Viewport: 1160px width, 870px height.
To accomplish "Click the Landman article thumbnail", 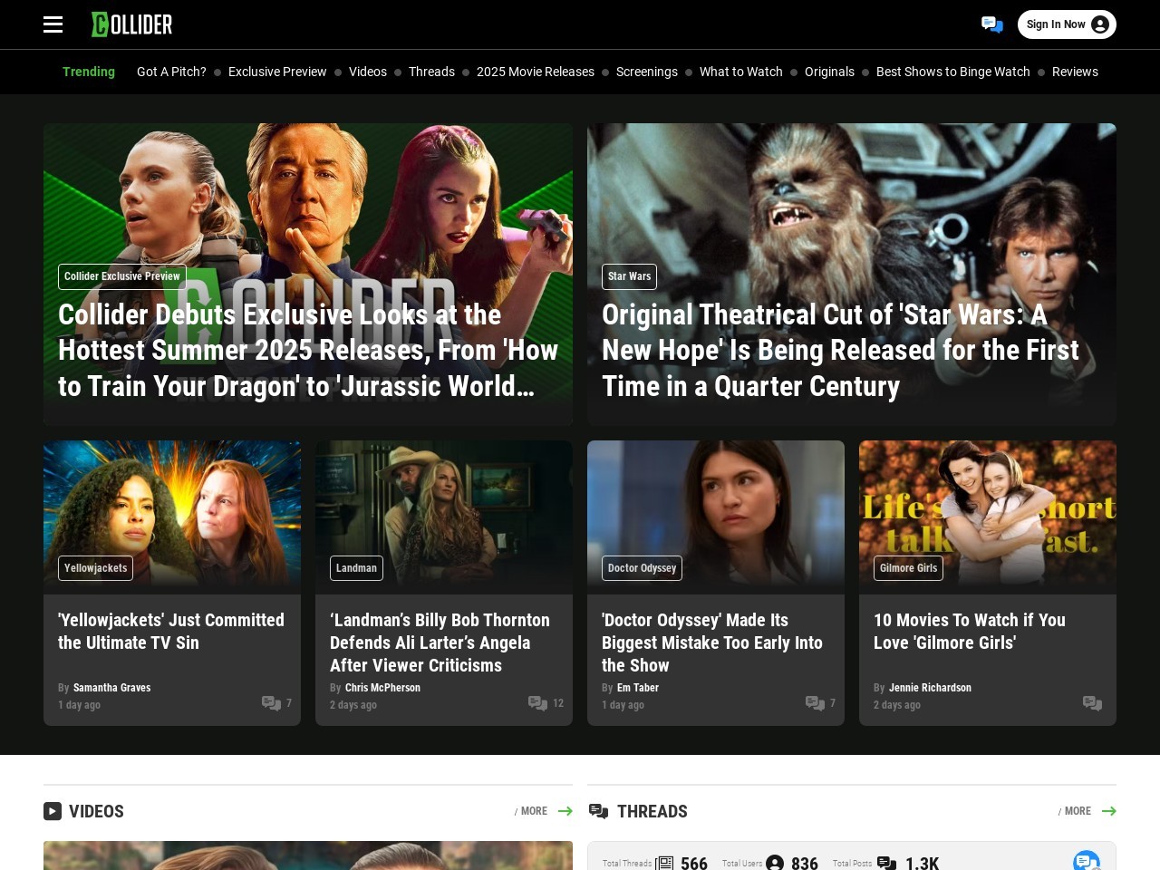I will pyautogui.click(x=444, y=517).
